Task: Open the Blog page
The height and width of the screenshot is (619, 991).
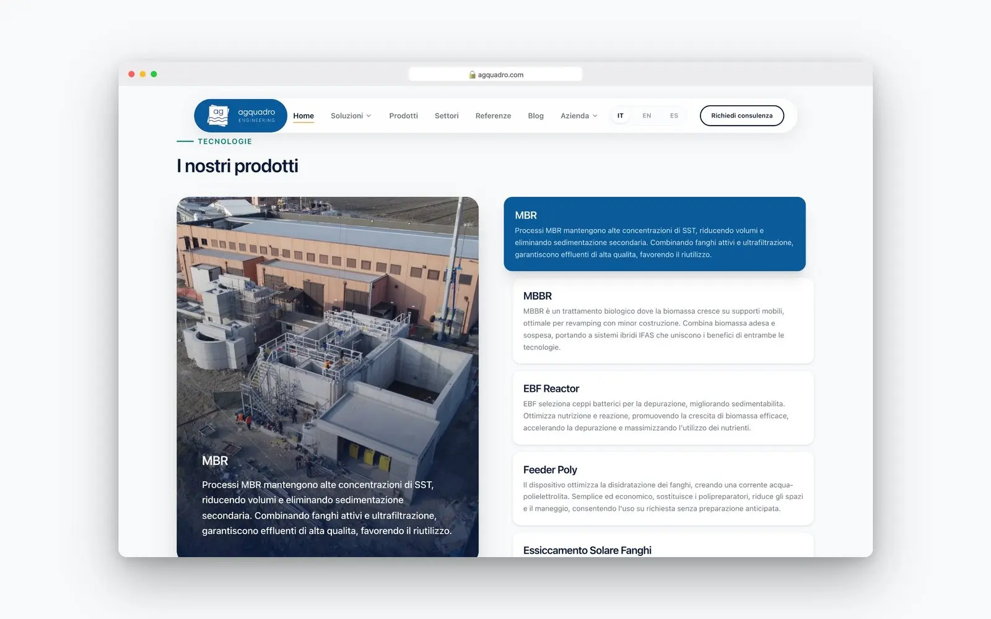Action: click(x=536, y=116)
